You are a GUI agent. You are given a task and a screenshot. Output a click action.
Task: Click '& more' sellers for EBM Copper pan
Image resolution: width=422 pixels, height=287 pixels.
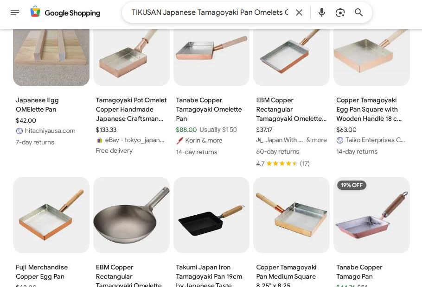[316, 140]
